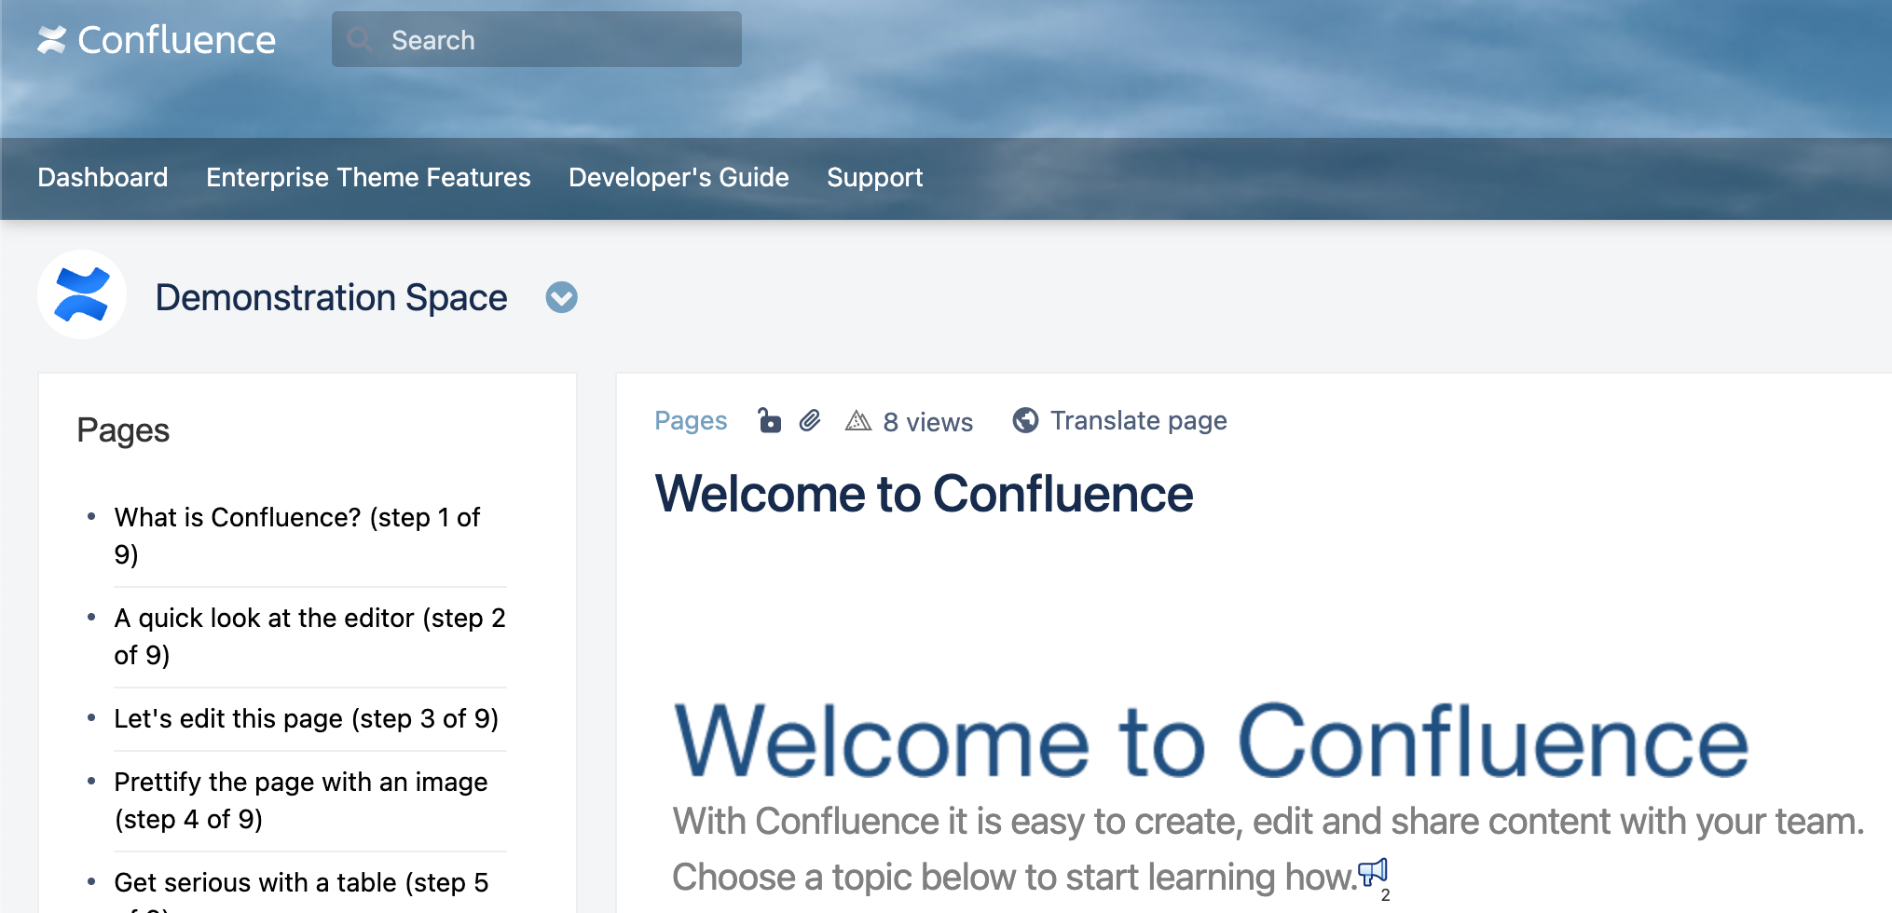Screen dimensions: 1892x913
Task: Open the Support section
Action: [874, 177]
